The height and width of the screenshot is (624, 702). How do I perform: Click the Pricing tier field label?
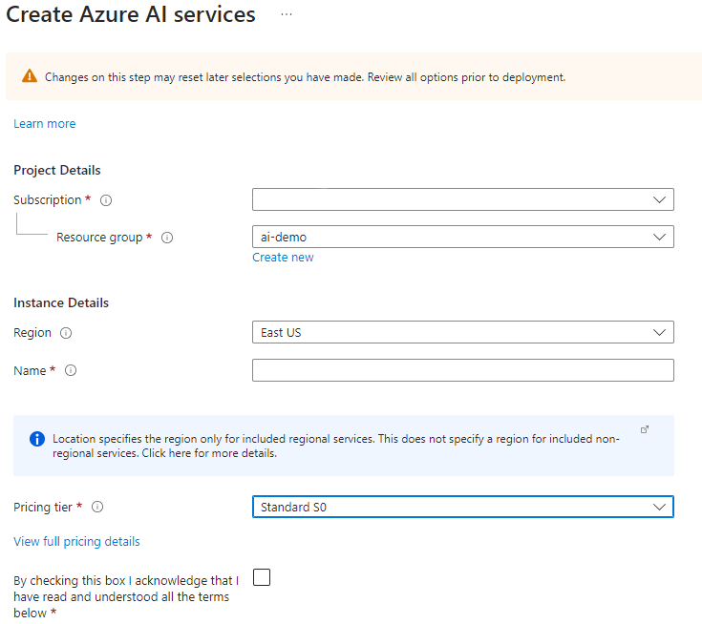tap(43, 508)
